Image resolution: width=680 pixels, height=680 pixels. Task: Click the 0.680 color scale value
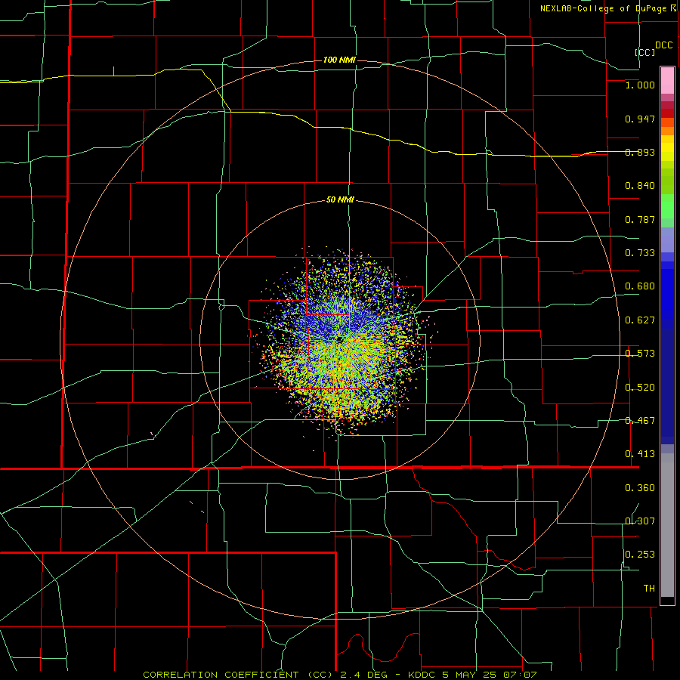(640, 286)
